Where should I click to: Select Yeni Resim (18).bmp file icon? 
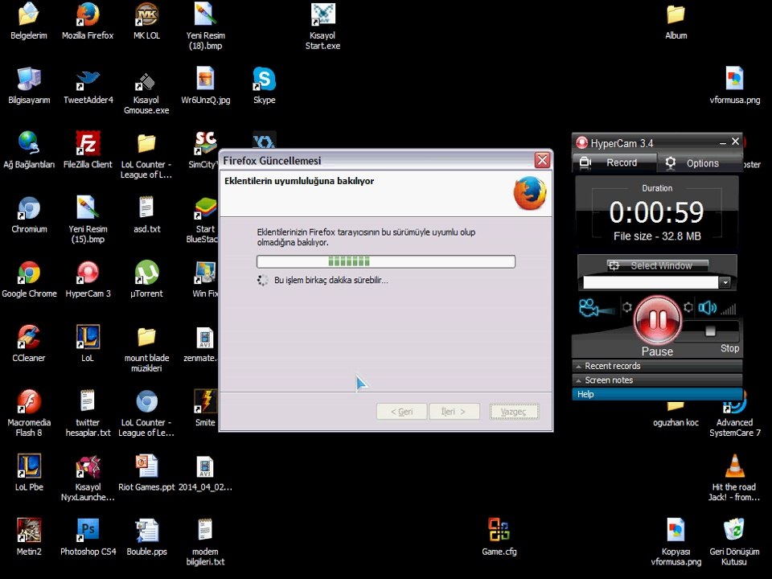(205, 14)
